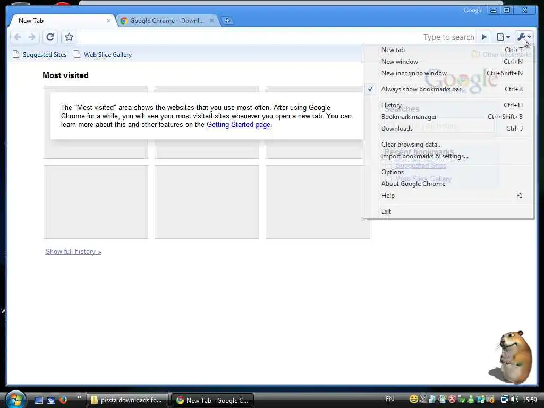Viewport: 544px width, 408px height.
Task: Click the bottom-left empty thumbnail
Action: tap(96, 202)
